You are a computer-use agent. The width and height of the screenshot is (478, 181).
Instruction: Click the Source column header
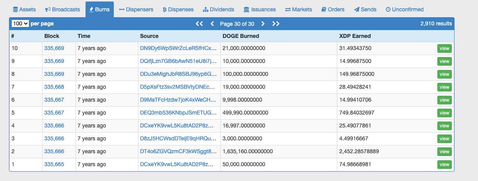[x=149, y=36]
